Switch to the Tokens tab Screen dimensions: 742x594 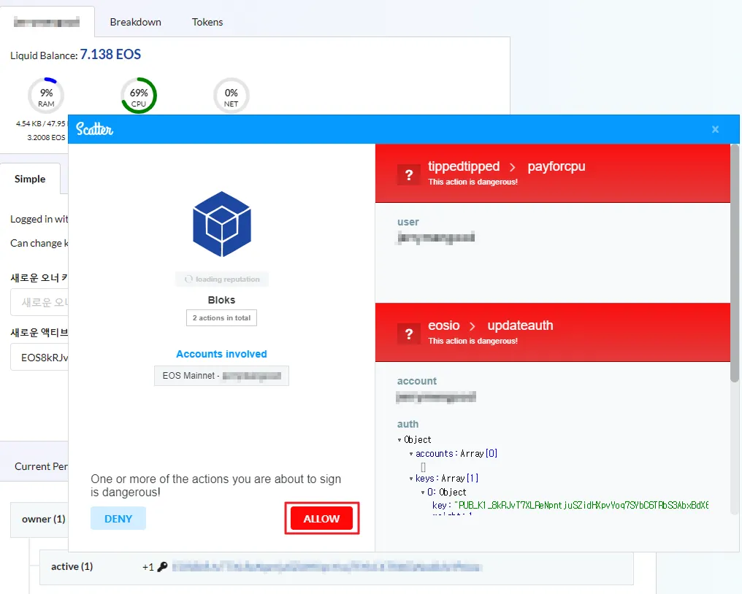[207, 22]
